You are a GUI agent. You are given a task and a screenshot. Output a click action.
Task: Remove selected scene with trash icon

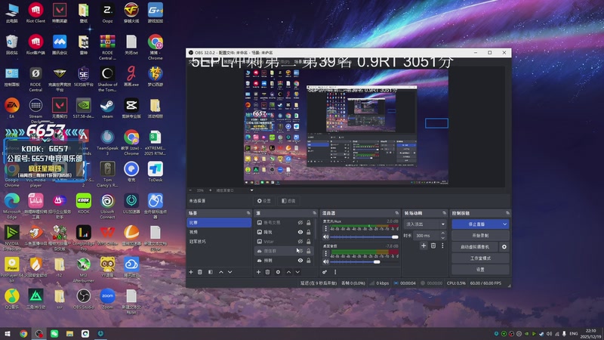tap(200, 272)
